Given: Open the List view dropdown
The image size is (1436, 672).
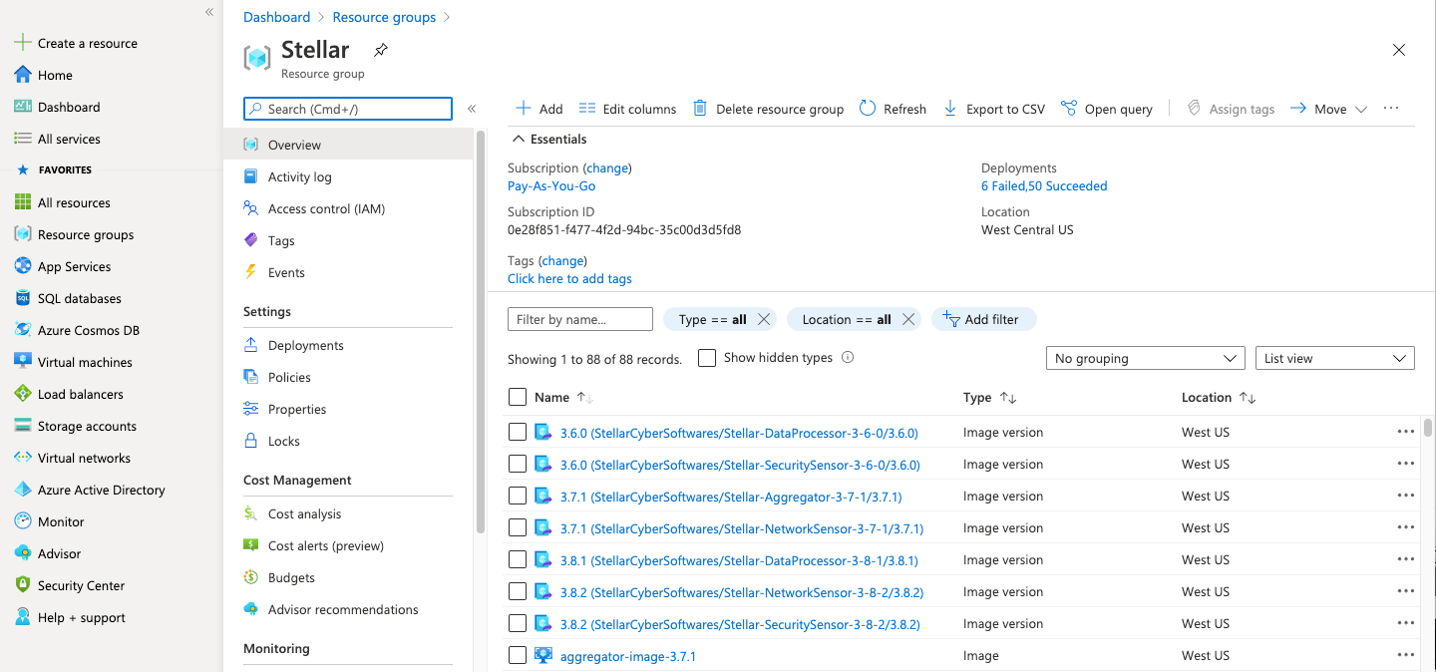Looking at the screenshot, I should click(1334, 358).
